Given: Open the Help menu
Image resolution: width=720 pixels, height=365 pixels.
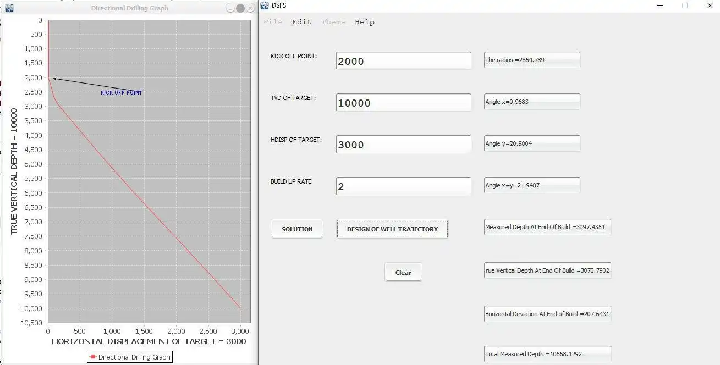Looking at the screenshot, I should (365, 22).
